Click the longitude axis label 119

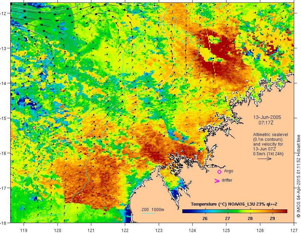(x=24, y=230)
